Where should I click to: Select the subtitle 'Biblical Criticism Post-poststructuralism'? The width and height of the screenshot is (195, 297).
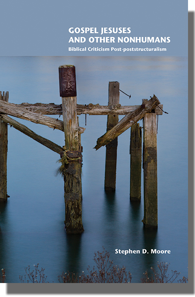[x=117, y=49]
